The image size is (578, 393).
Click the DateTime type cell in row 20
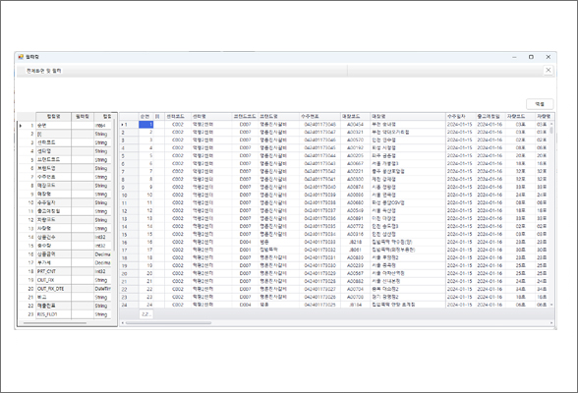(102, 289)
